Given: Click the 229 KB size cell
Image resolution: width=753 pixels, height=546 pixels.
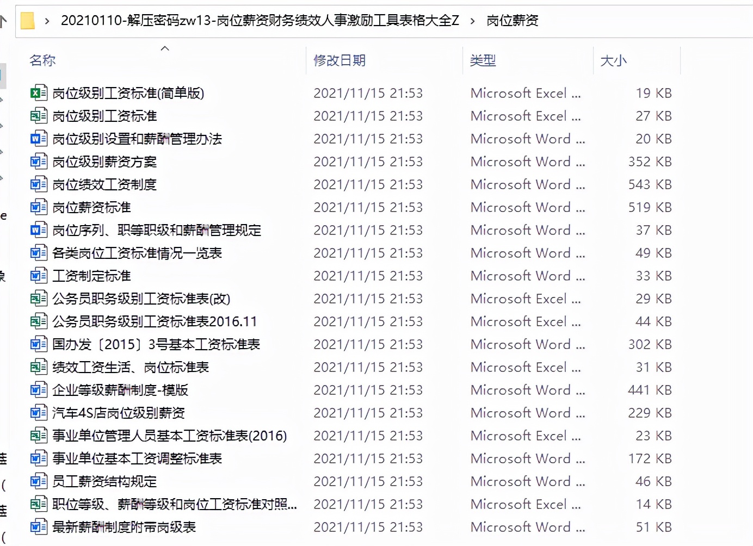Looking at the screenshot, I should (x=650, y=413).
